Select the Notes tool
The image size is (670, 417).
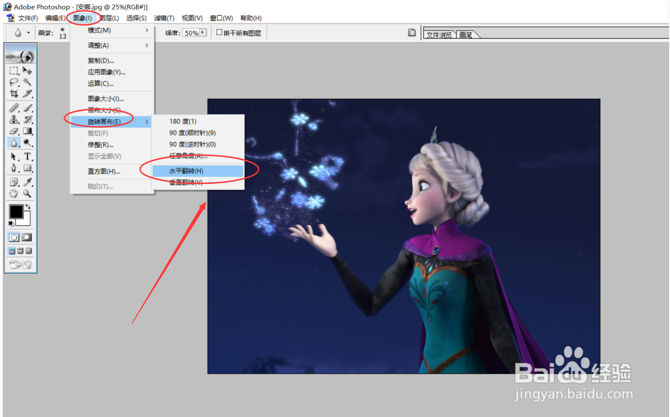point(14,182)
